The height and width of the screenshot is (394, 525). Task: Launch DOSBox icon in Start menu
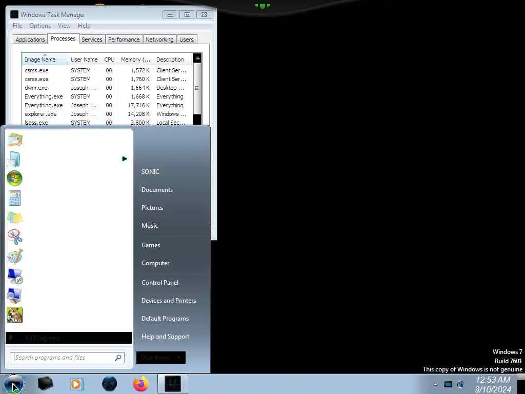(x=15, y=316)
